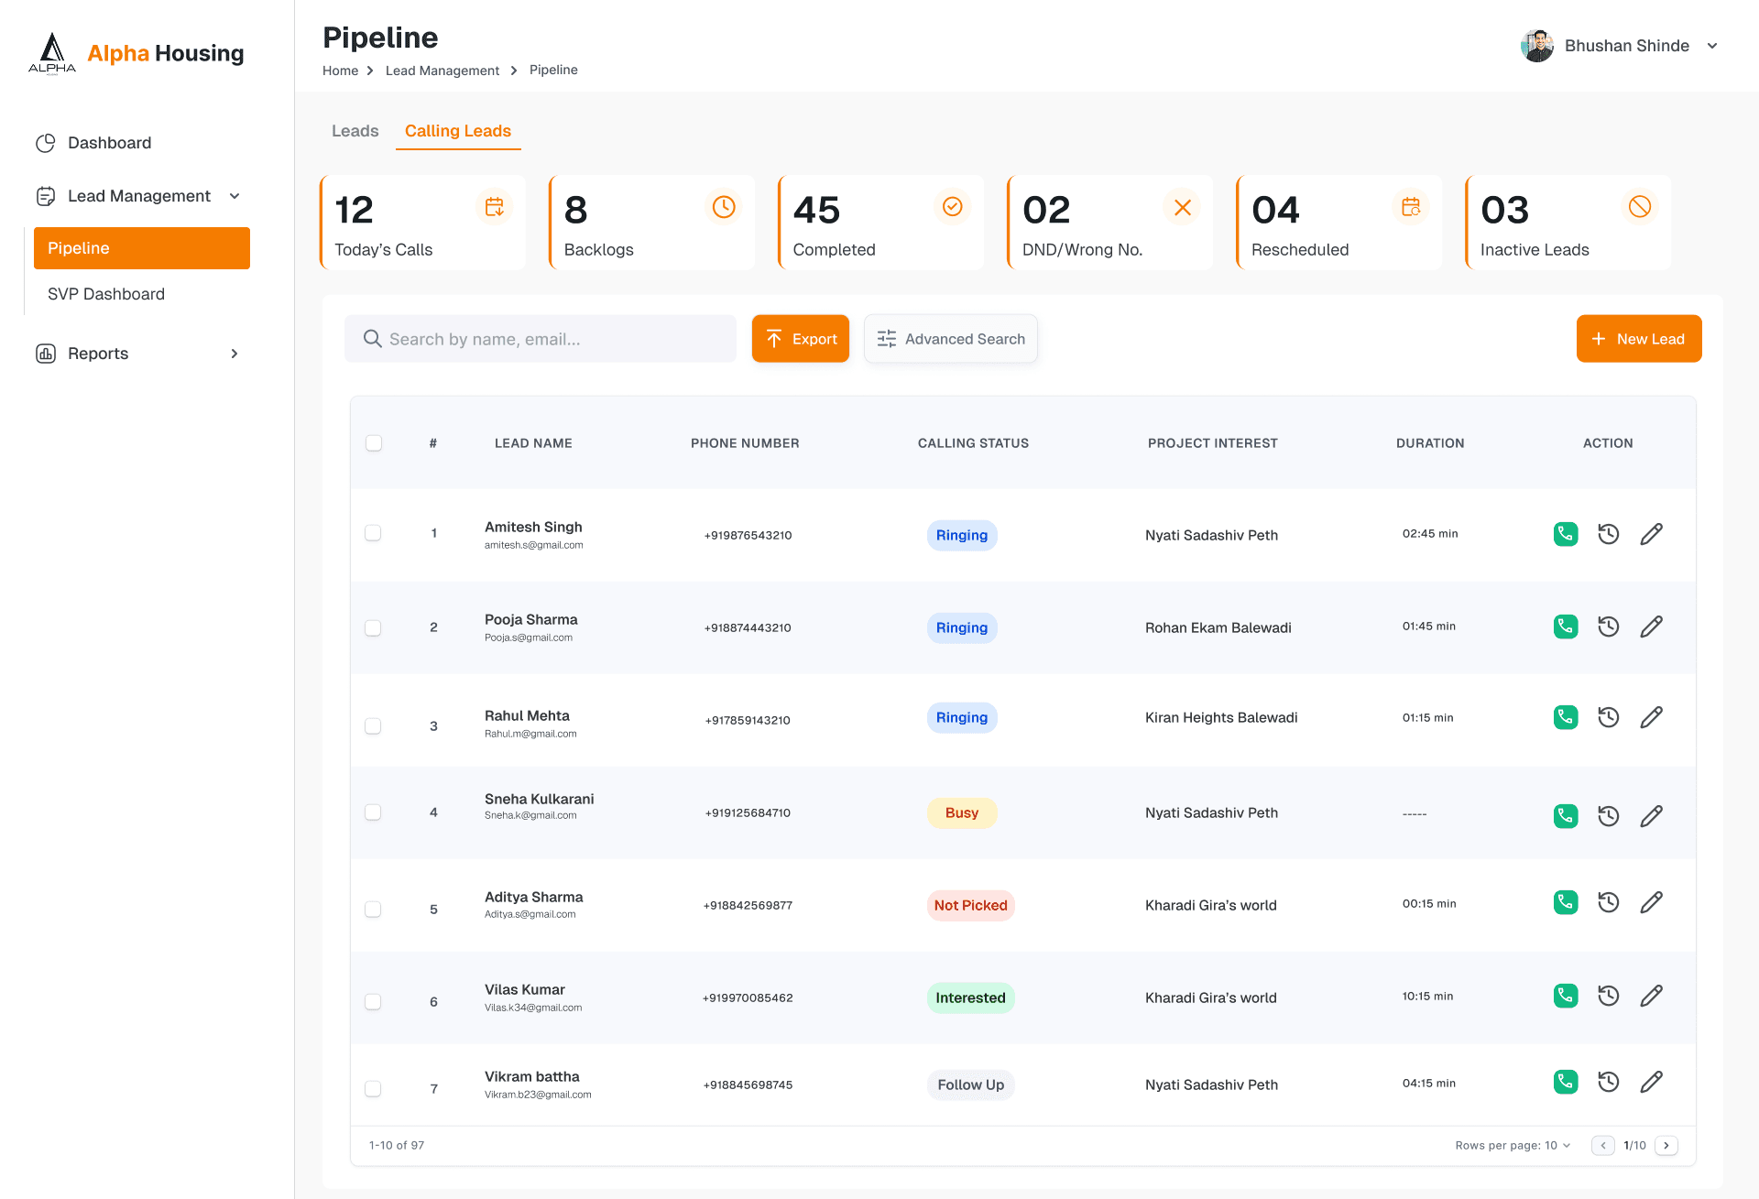Click pencil icon for Aditya Sharma
This screenshot has height=1199, width=1759.
coord(1651,902)
